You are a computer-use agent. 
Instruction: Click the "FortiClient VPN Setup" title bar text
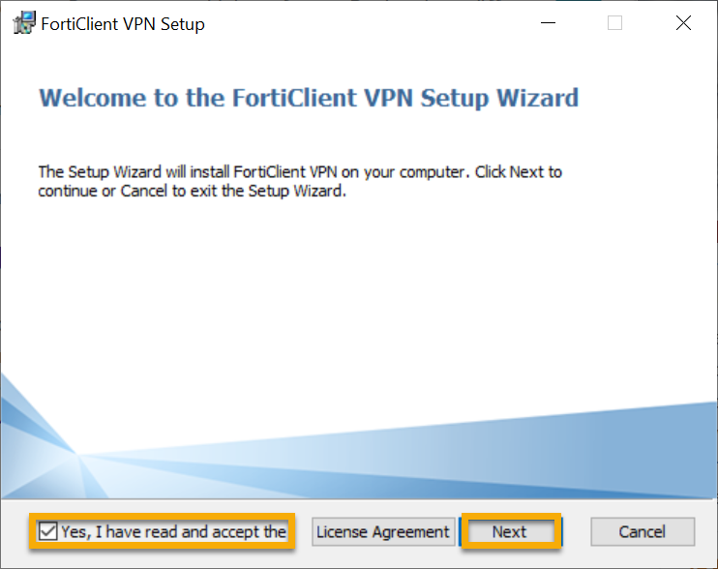tap(123, 24)
